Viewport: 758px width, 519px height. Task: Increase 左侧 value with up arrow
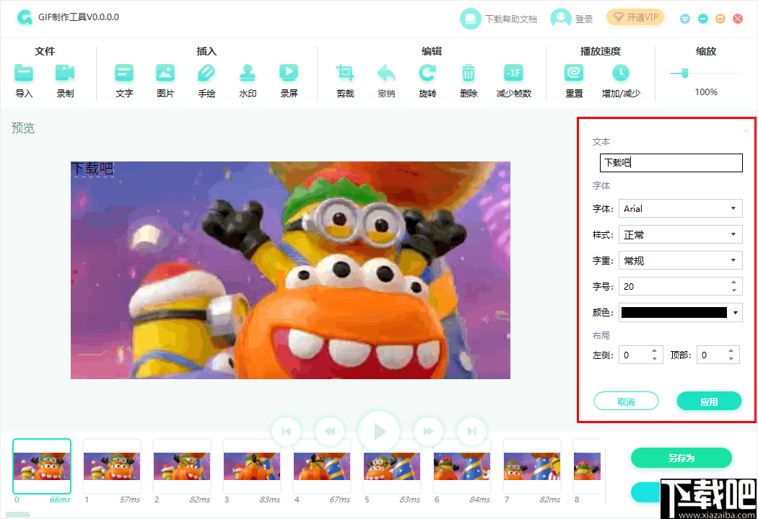[x=655, y=351]
